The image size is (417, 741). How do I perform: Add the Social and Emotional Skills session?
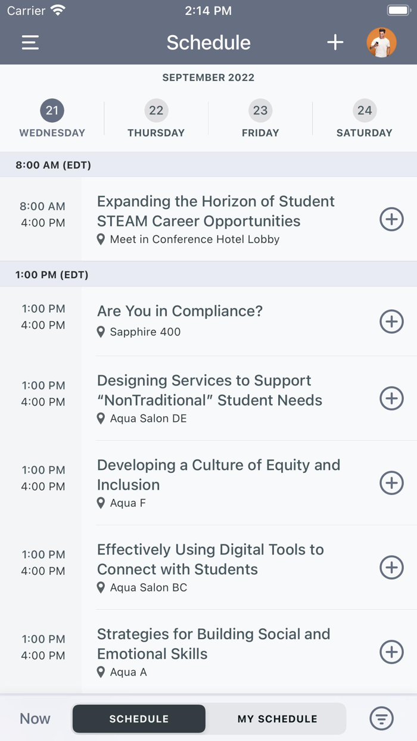tap(391, 652)
